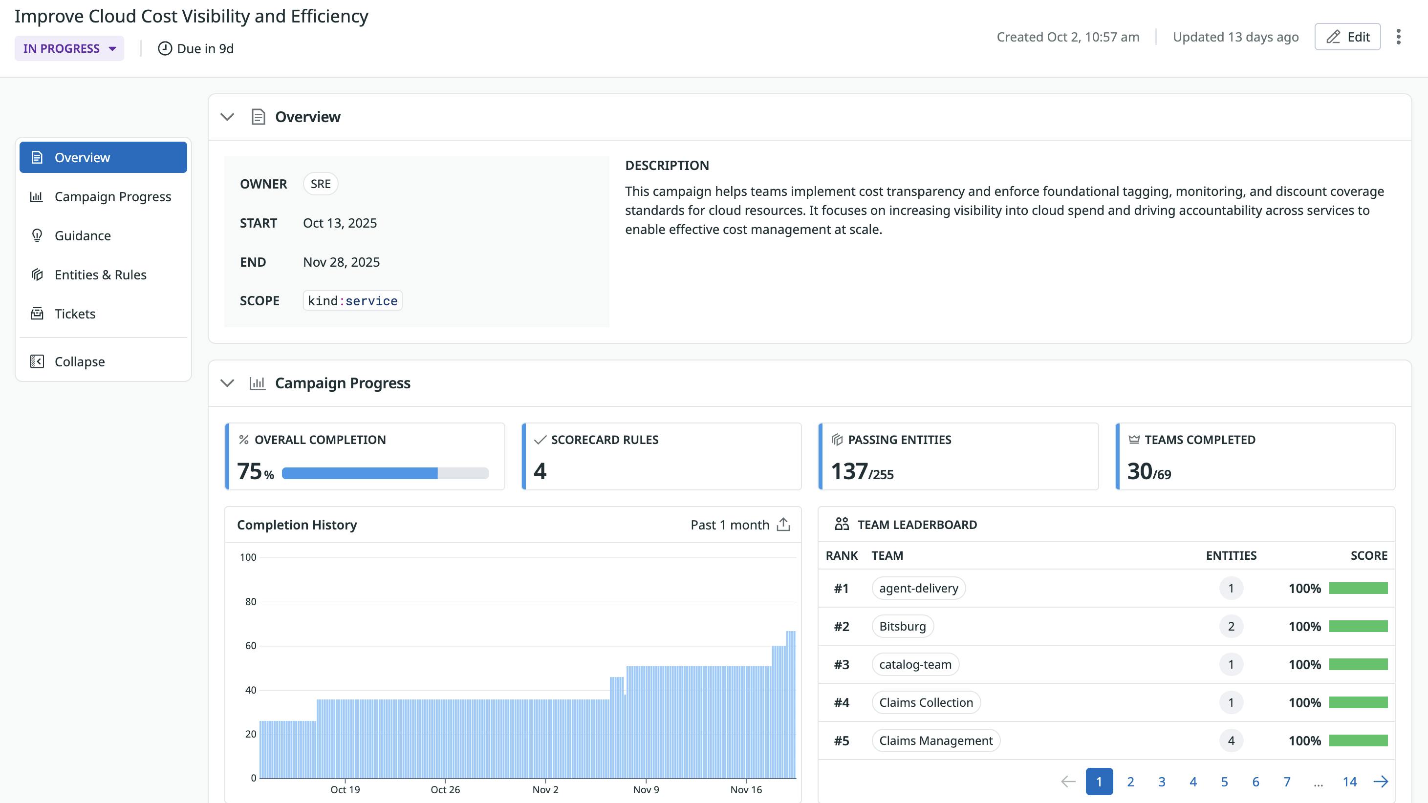Viewport: 1428px width, 803px height.
Task: Select Campaign Progress in the sidebar
Action: click(112, 197)
